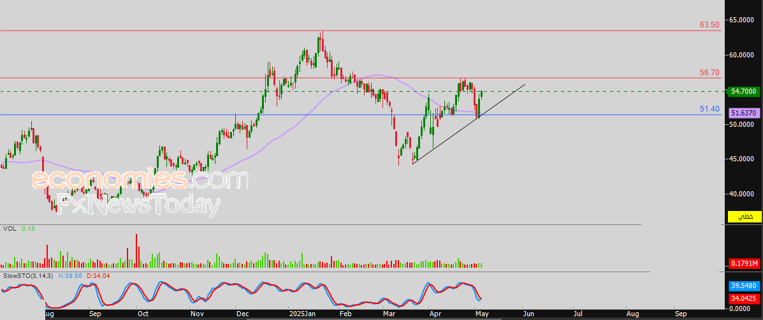Click the 51.40 support level label
The image size is (763, 320).
point(709,109)
